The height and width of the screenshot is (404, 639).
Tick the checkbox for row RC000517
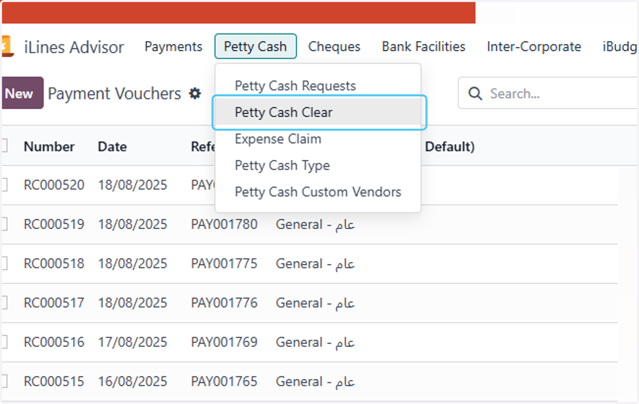pyautogui.click(x=4, y=303)
